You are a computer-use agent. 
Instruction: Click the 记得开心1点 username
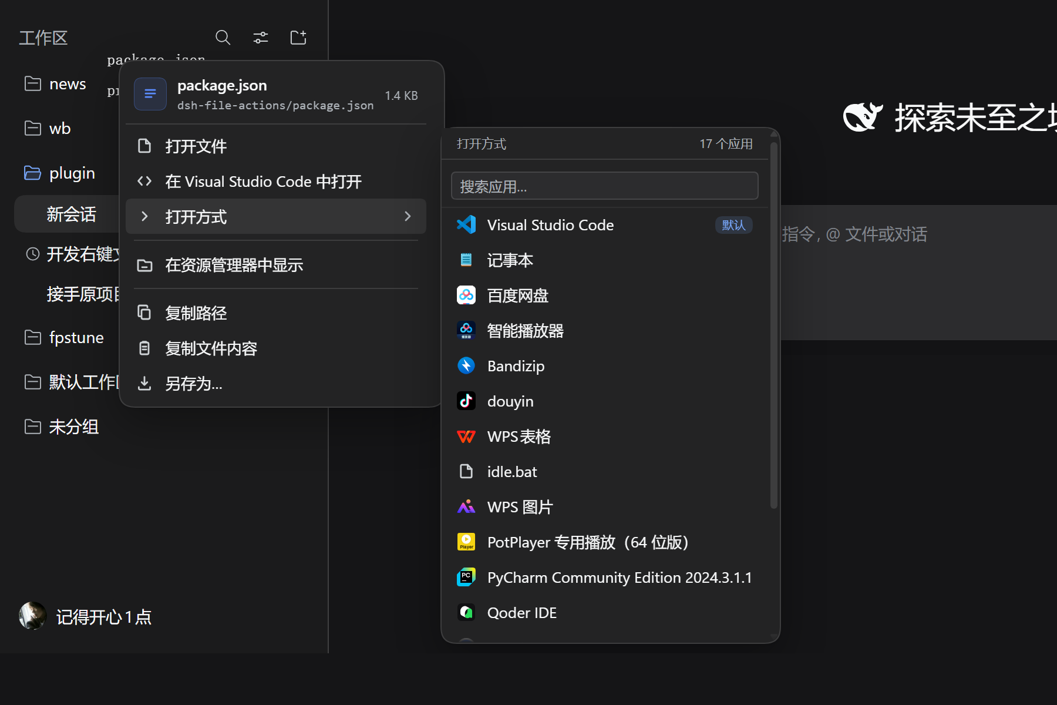pos(104,617)
